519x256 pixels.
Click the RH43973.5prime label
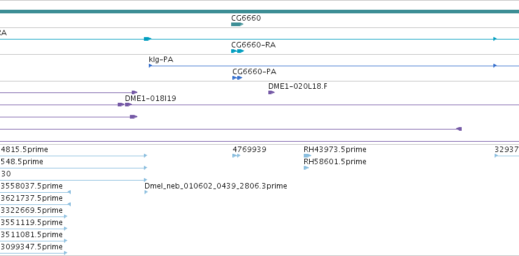335,150
